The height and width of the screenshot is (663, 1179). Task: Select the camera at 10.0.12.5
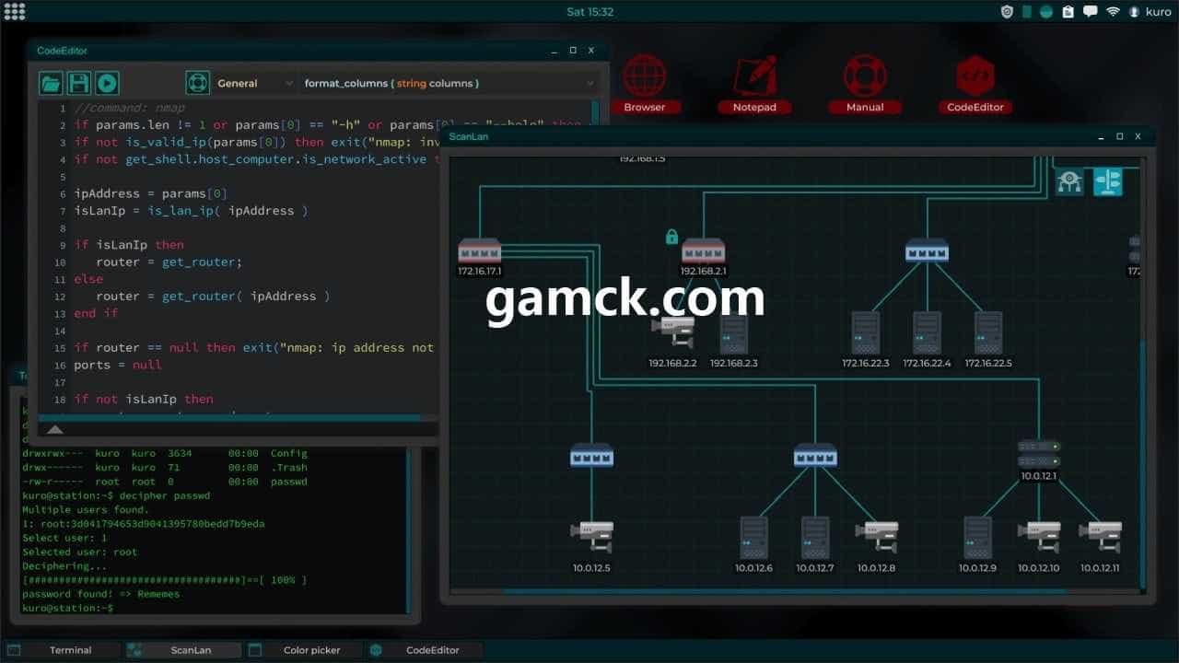pos(591,537)
